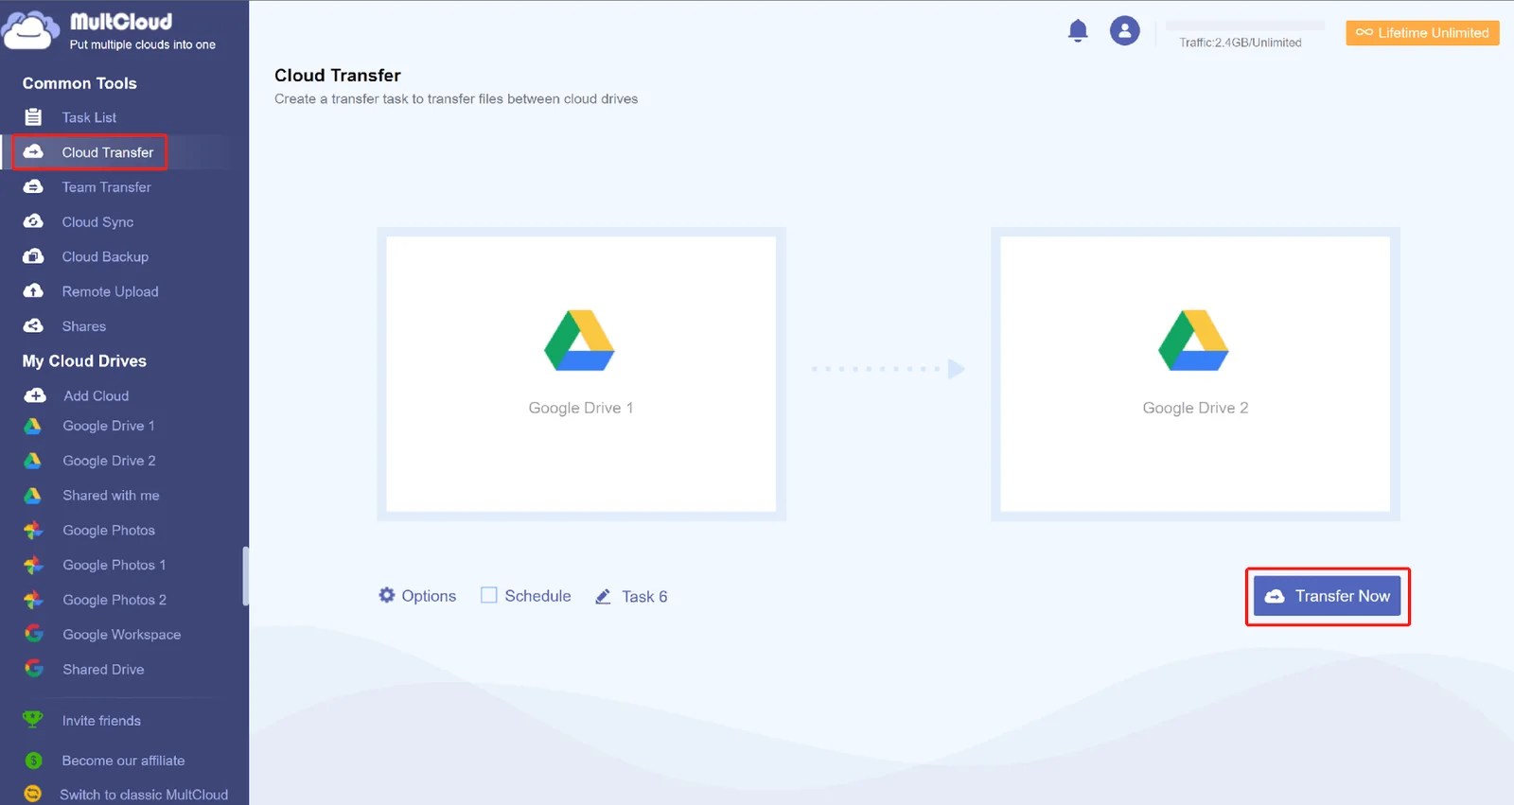Enable the Schedule checkbox
The image size is (1514, 805).
[x=488, y=595]
